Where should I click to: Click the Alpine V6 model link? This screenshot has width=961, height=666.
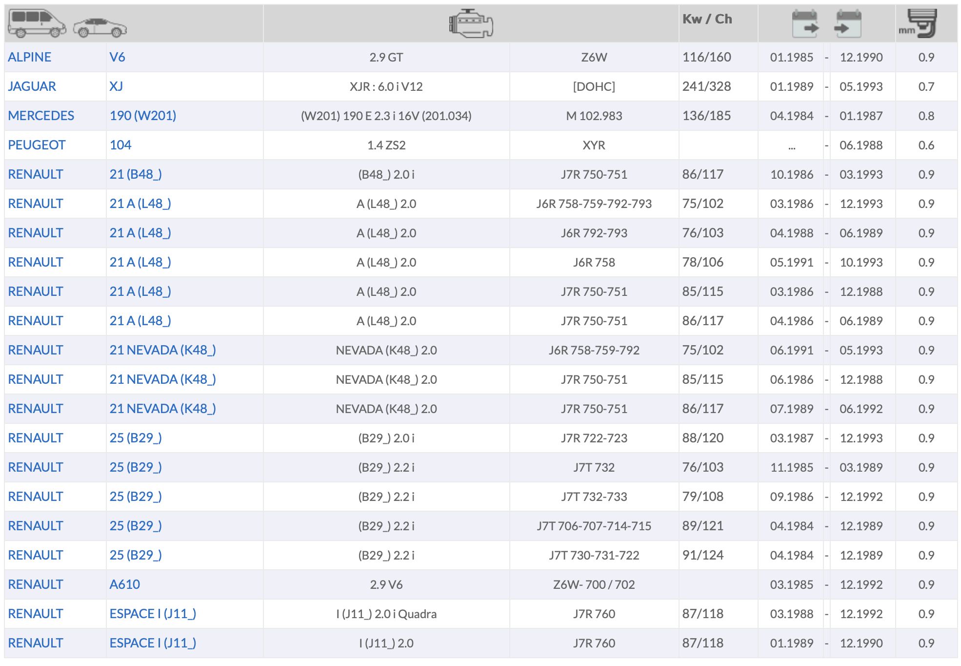pyautogui.click(x=117, y=57)
